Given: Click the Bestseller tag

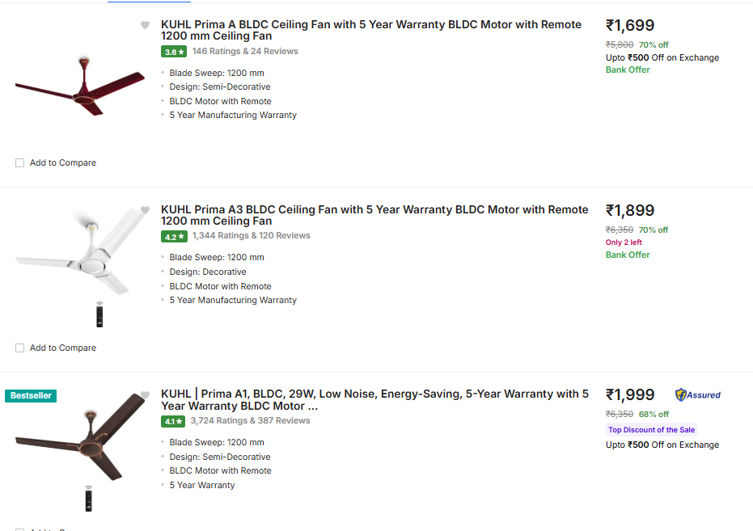Looking at the screenshot, I should [31, 396].
